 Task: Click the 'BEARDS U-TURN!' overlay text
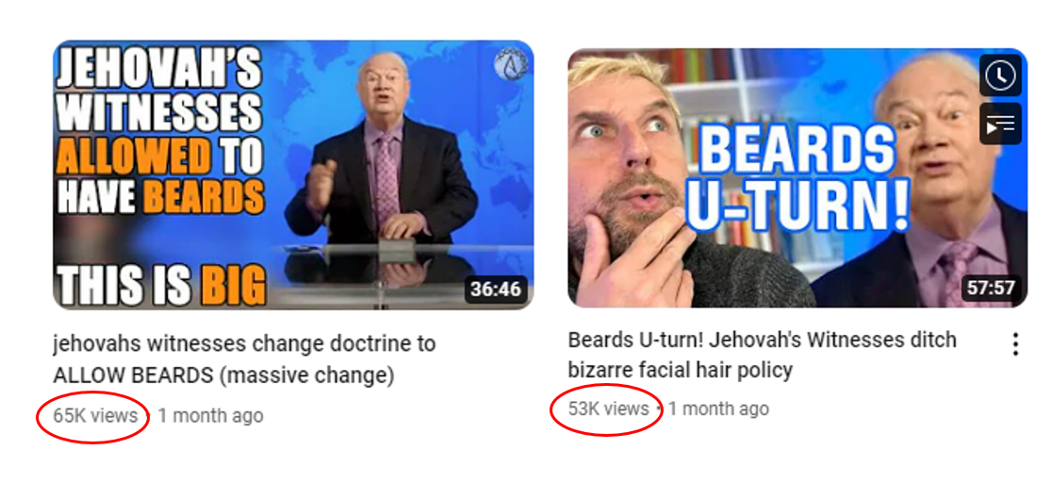pyautogui.click(x=796, y=178)
